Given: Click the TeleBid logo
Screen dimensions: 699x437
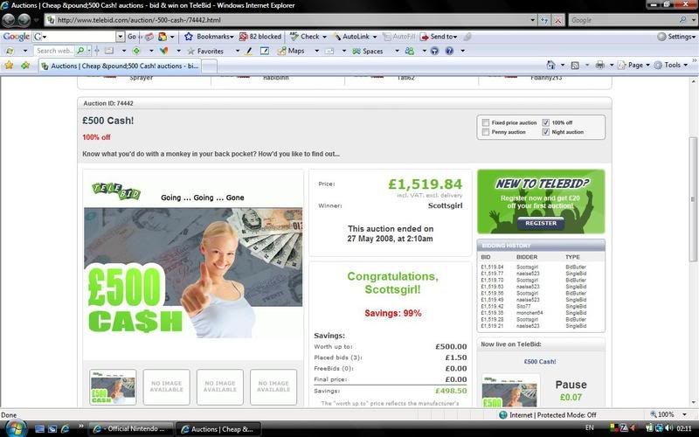Looking at the screenshot, I should tap(116, 191).
